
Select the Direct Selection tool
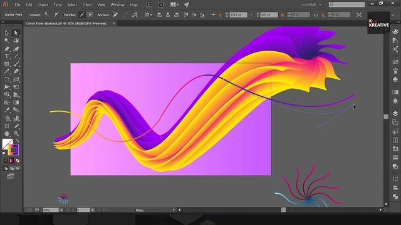(x=16, y=33)
